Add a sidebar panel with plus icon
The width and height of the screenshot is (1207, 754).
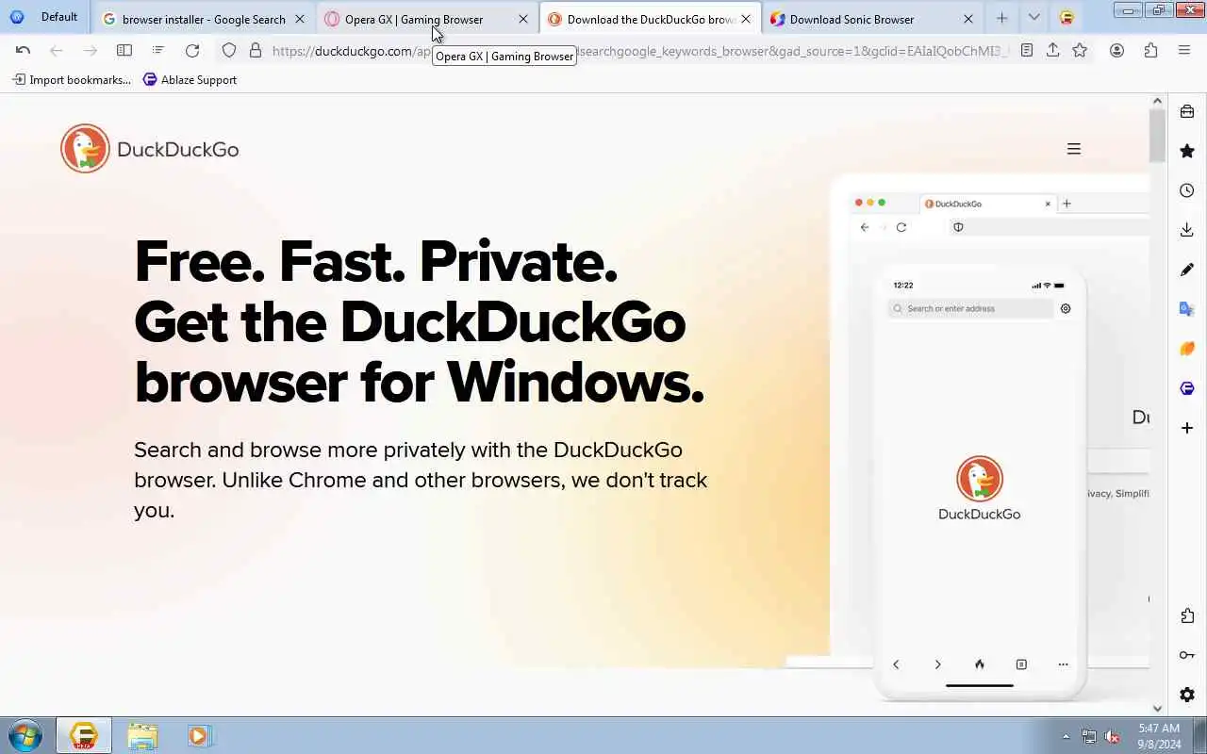1187,428
